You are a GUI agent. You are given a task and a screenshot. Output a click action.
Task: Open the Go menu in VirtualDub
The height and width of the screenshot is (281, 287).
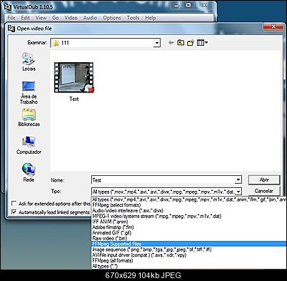(56, 18)
